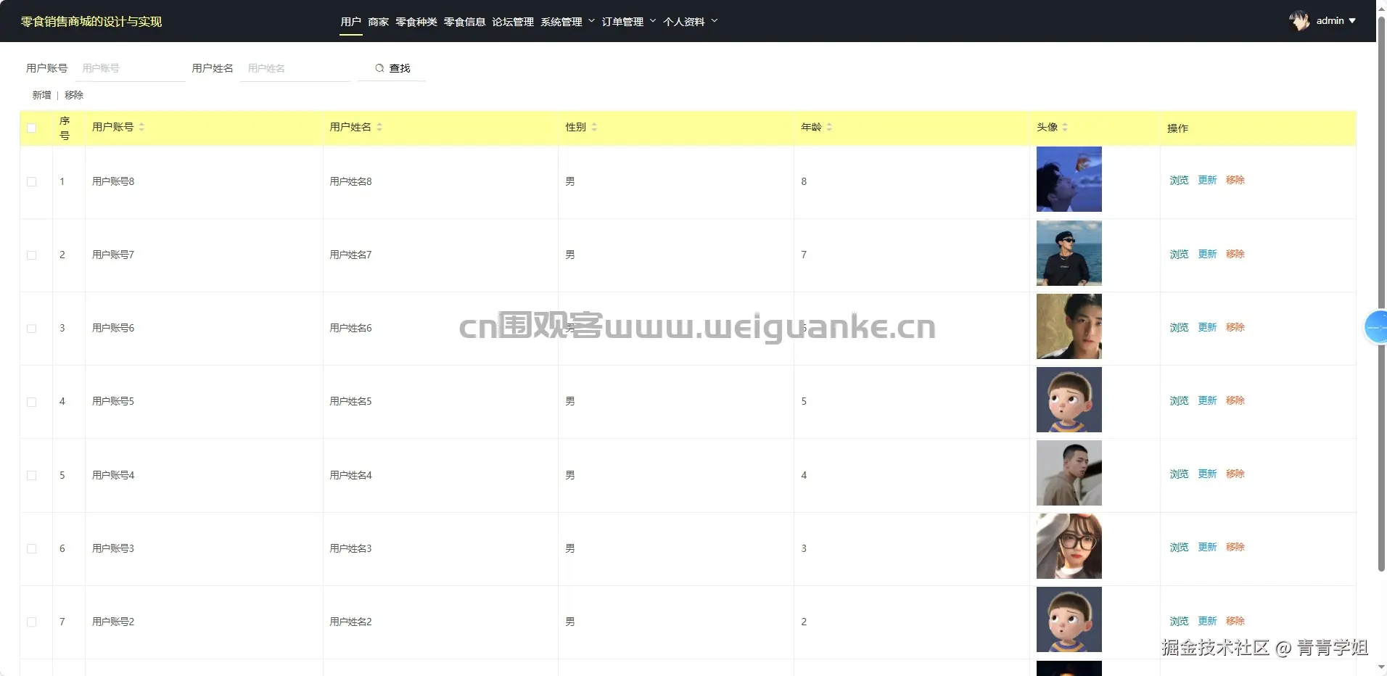Click 浏览 for 用户账号7
This screenshot has height=676, width=1387.
1179,254
